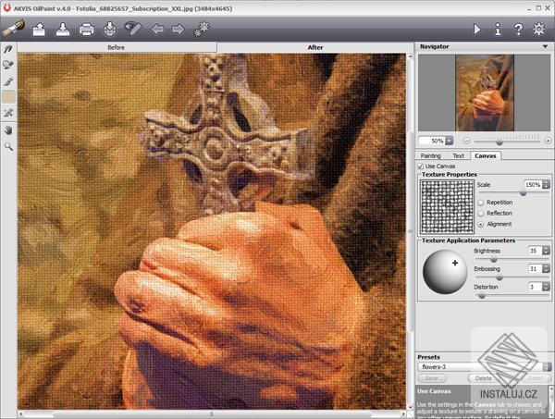555x419 pixels.
Task: Click the eye-shaped toolbar icon
Action: (133, 29)
